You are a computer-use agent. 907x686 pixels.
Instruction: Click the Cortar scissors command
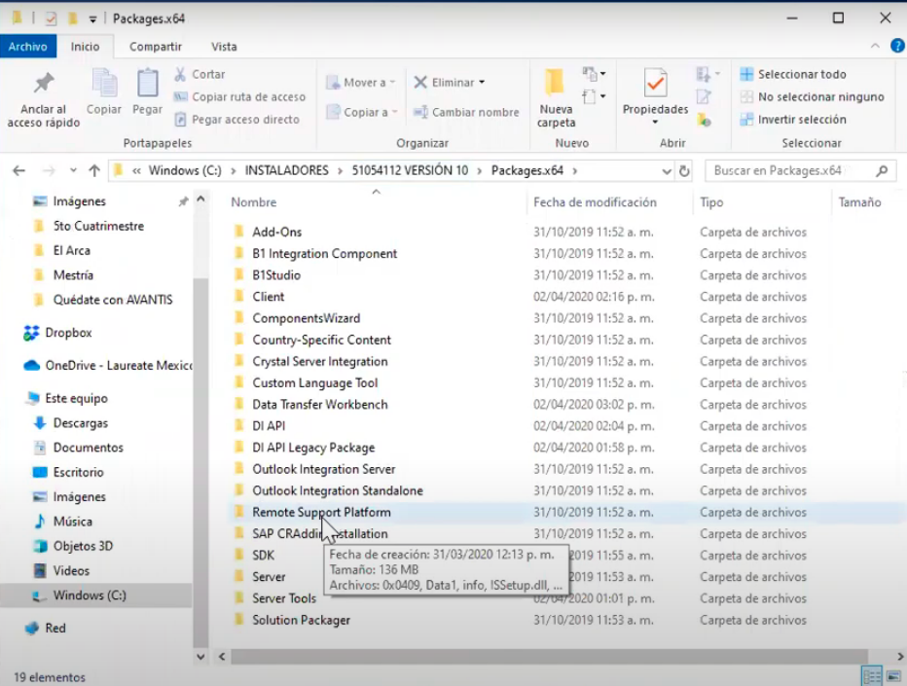200,74
